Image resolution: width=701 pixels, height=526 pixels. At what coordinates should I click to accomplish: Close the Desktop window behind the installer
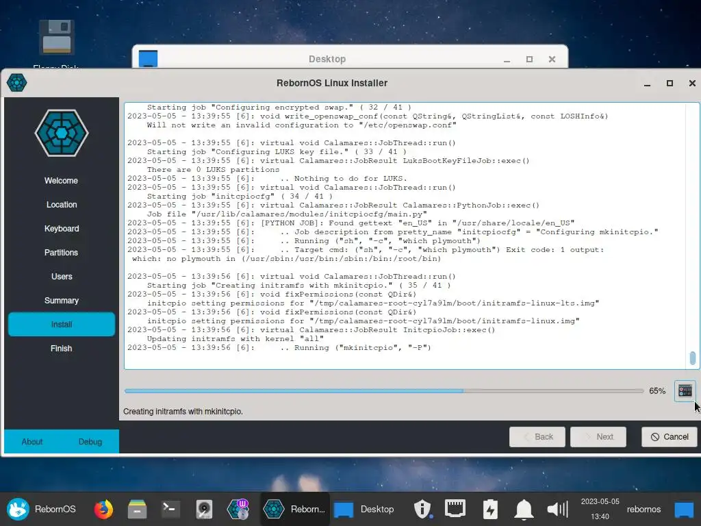552,59
